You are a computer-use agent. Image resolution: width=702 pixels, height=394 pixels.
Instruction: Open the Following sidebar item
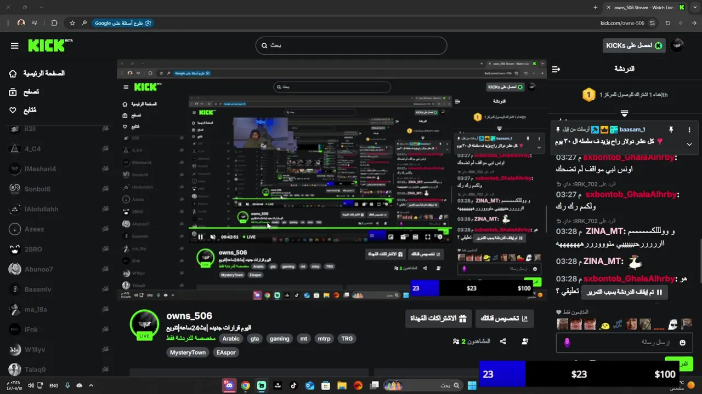point(23,110)
